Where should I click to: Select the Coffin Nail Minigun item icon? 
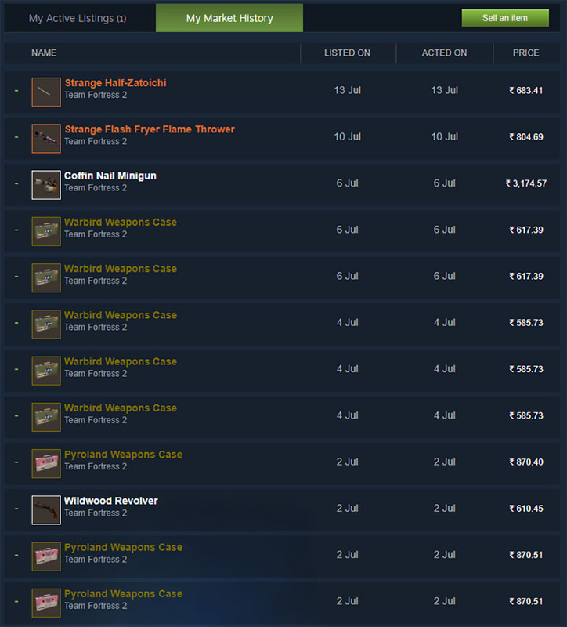[x=46, y=185]
